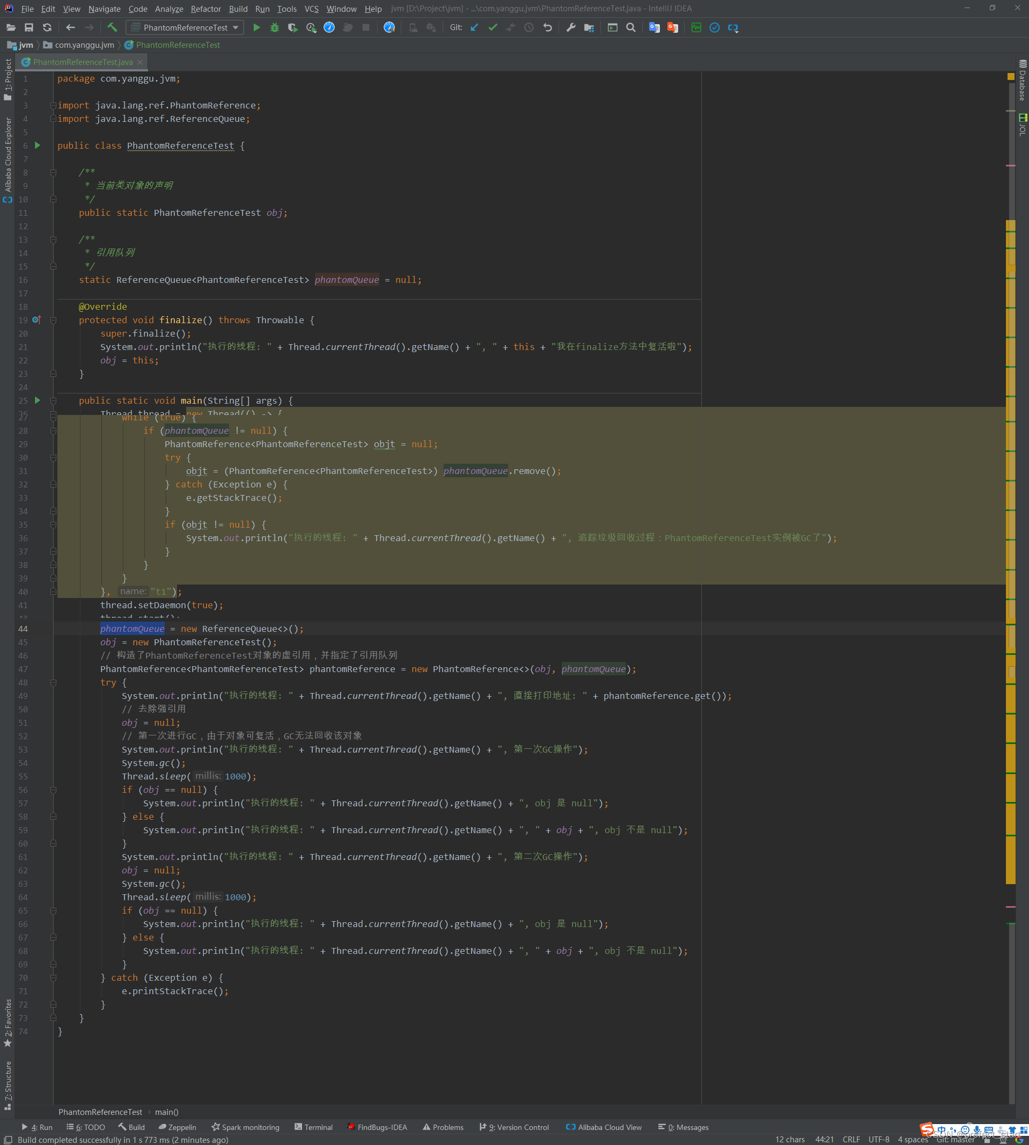Collapse the catch block fold at line 70

pyautogui.click(x=53, y=978)
